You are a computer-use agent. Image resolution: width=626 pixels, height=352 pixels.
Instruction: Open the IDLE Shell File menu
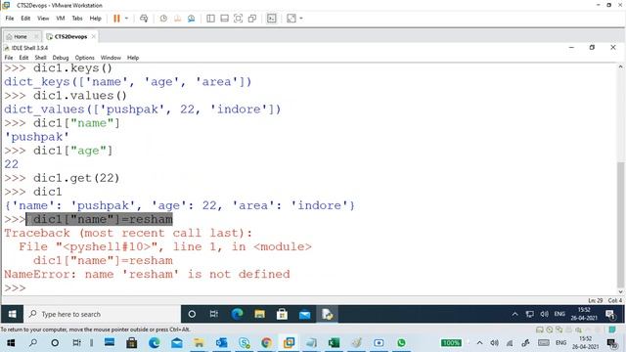click(9, 58)
